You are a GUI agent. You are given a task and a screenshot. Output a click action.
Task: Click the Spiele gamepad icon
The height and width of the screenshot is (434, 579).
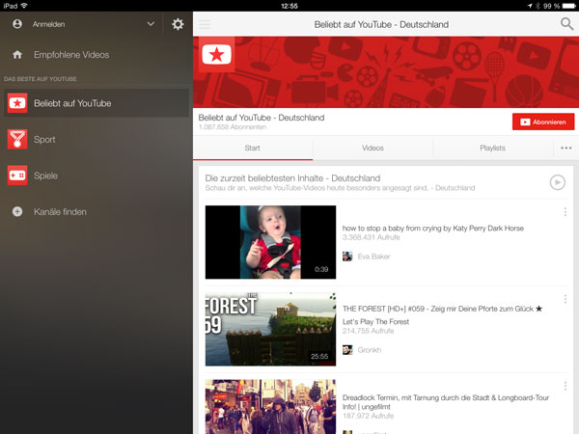point(17,176)
